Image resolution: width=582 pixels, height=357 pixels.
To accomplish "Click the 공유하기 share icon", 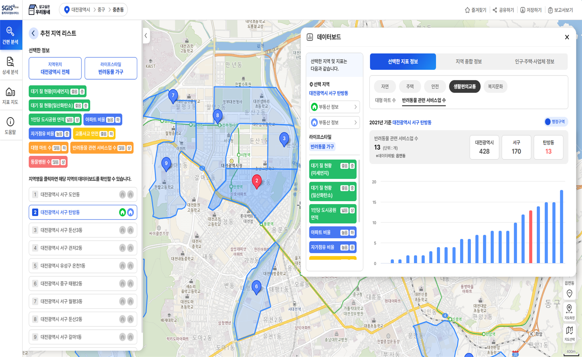I will [495, 10].
